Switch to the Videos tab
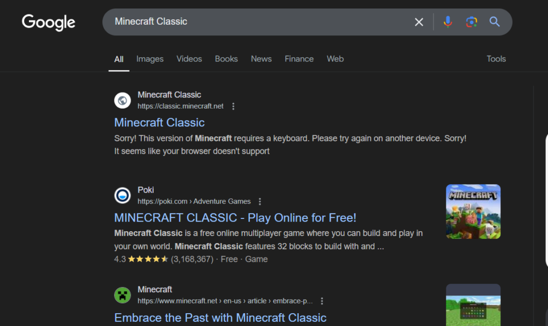Image resolution: width=548 pixels, height=326 pixels. [x=189, y=59]
